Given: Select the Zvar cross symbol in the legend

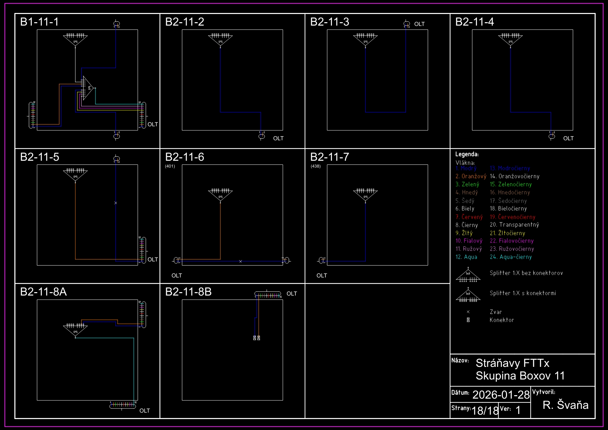Looking at the screenshot, I should pyautogui.click(x=468, y=312).
